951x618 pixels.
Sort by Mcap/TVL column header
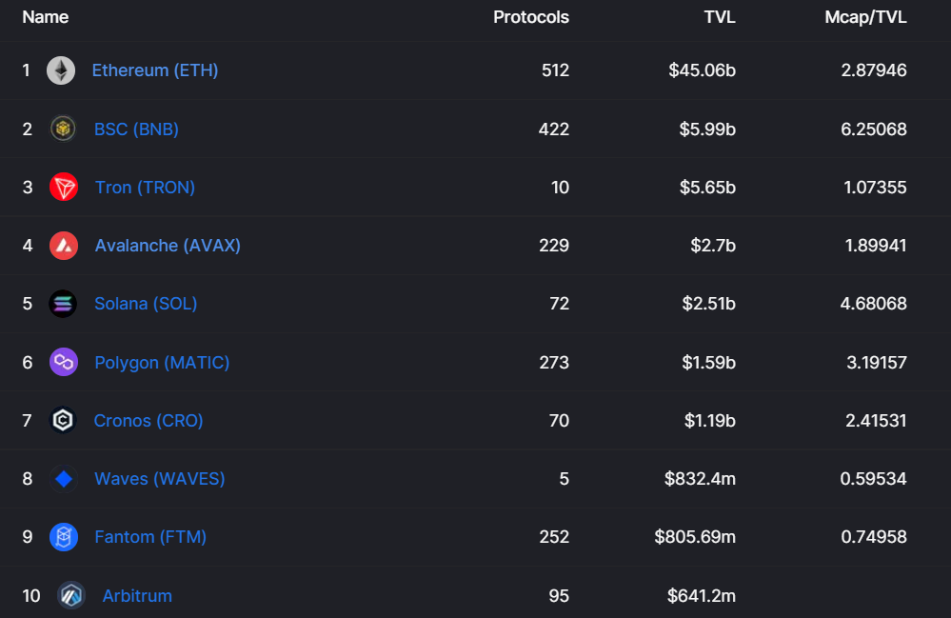point(865,17)
